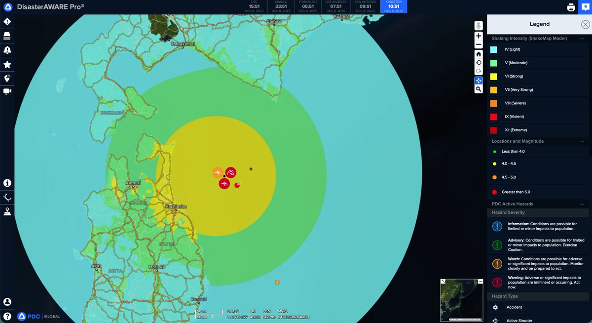Click the overview map corner arrow button
This screenshot has width=592, height=323.
(x=443, y=282)
